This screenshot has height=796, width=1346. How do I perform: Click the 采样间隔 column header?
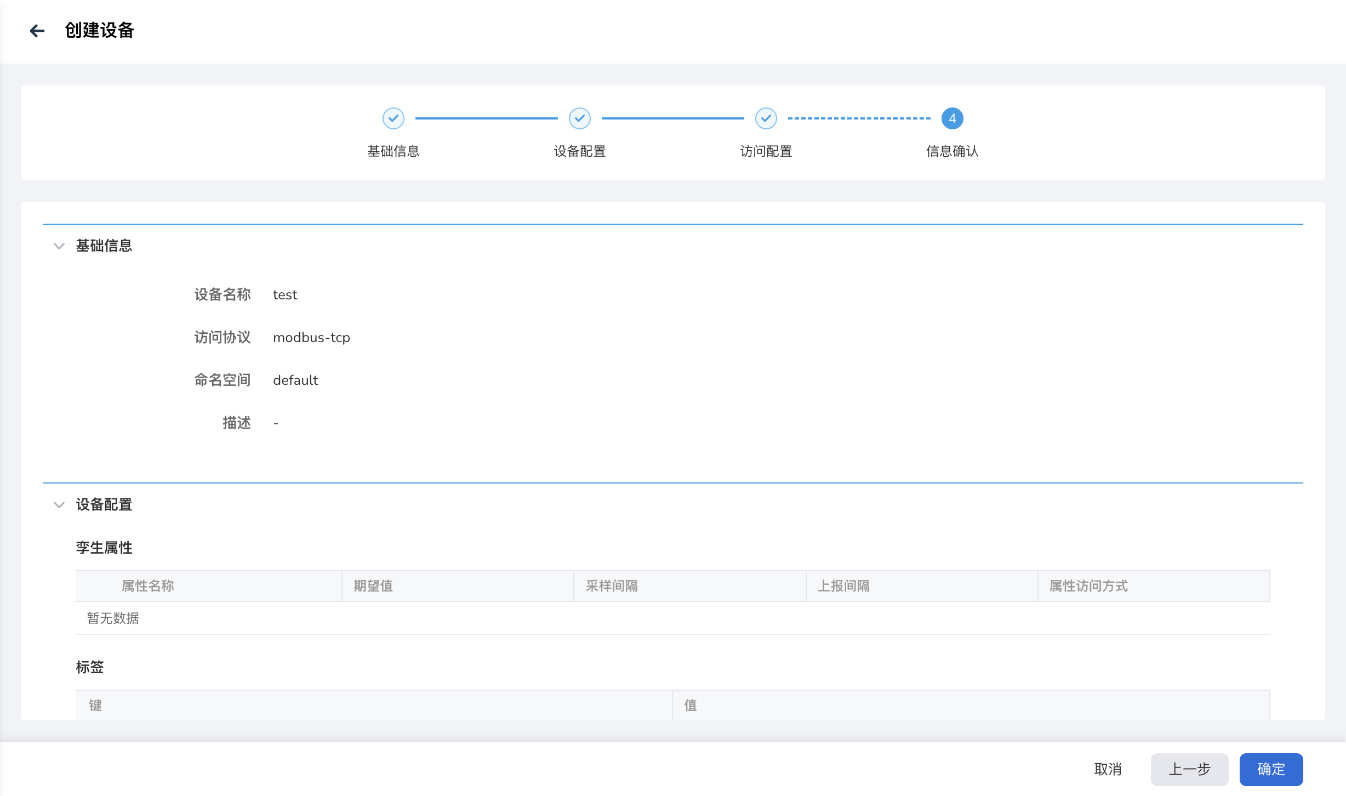tap(612, 586)
